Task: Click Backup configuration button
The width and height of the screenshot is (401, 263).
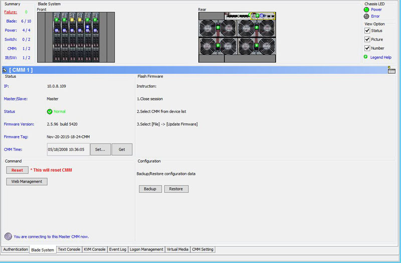Action: [x=150, y=189]
